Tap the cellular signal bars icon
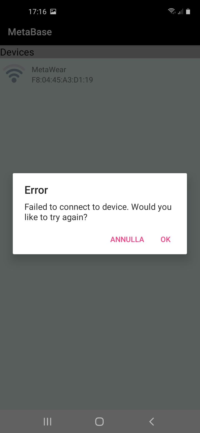This screenshot has height=433, width=200. click(181, 12)
